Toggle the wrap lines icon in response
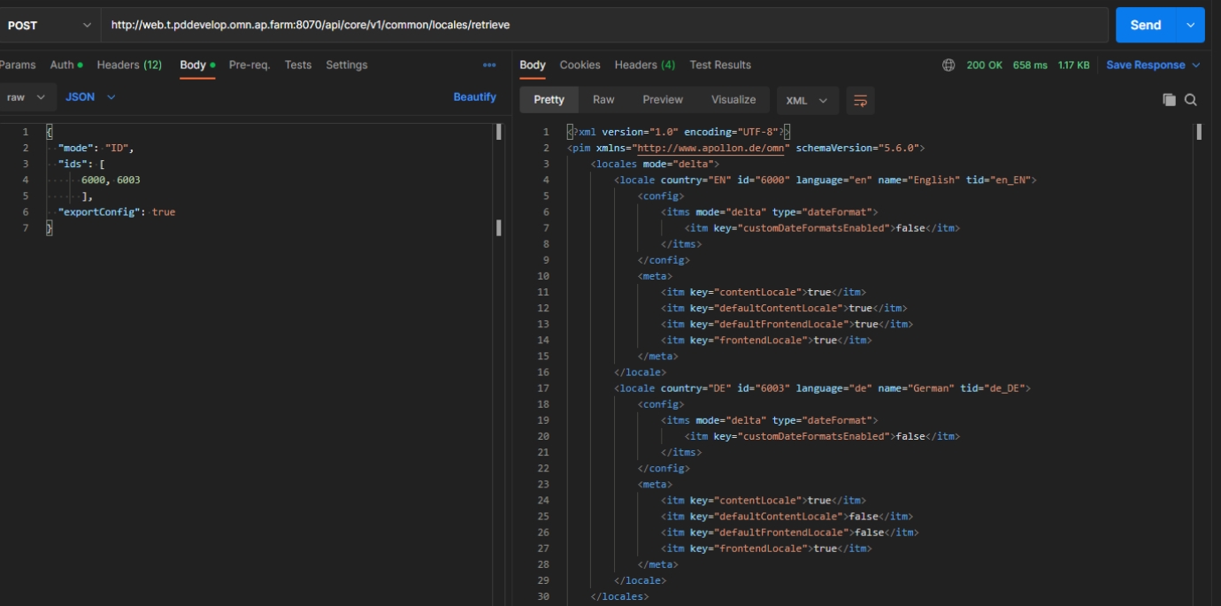 coord(860,100)
